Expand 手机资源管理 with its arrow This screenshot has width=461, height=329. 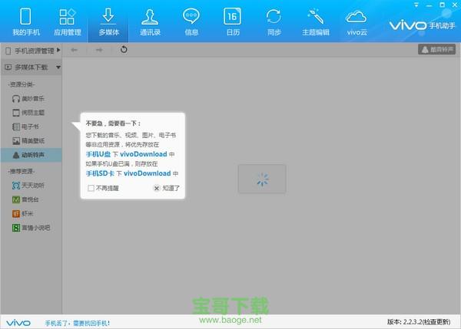pyautogui.click(x=58, y=50)
